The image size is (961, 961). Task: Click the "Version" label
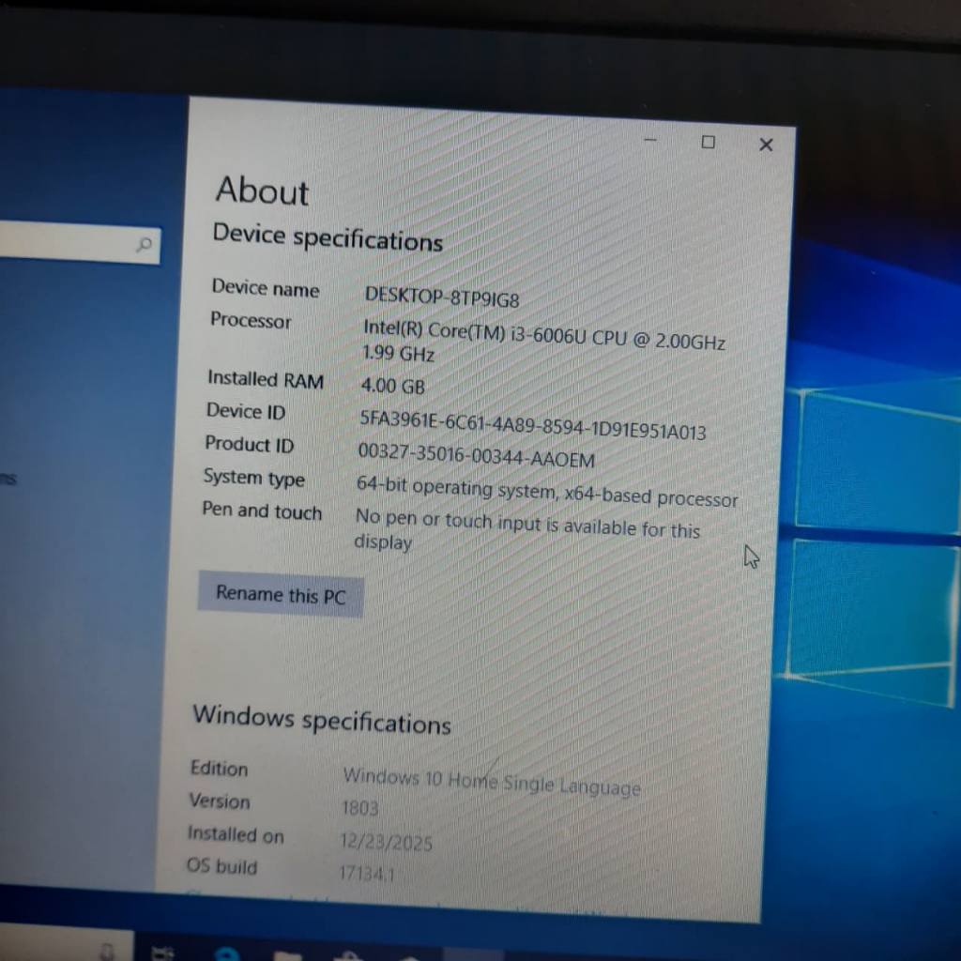(x=220, y=801)
